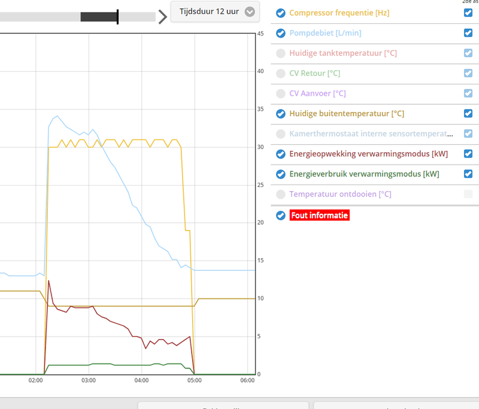Open the Tijdsduur 12 uur dropdown

pyautogui.click(x=215, y=11)
